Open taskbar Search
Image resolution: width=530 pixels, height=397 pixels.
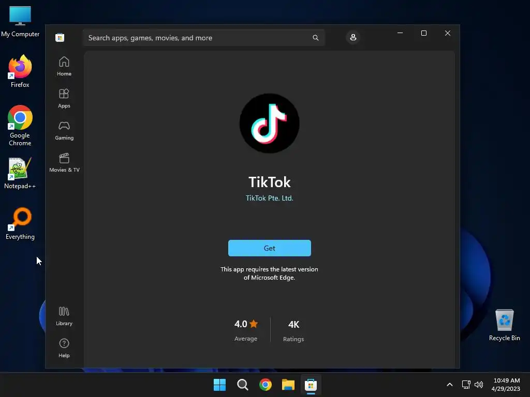tap(243, 385)
